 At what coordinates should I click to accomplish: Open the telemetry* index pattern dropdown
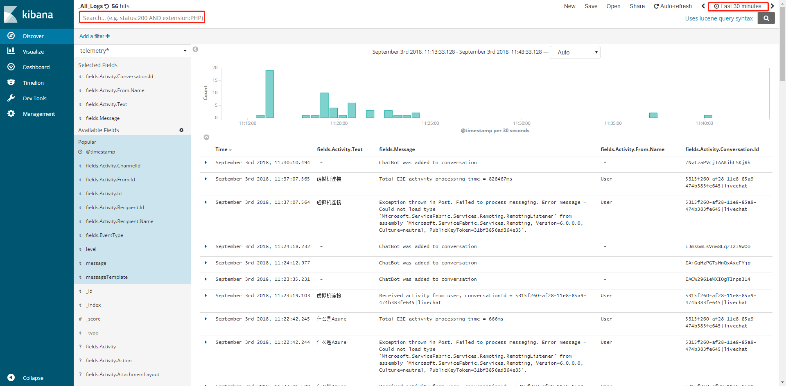133,51
